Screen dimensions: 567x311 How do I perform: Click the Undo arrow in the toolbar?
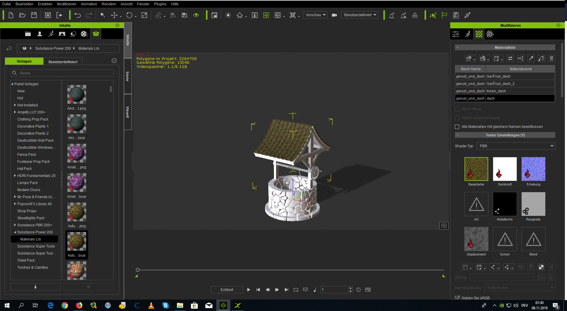[x=78, y=15]
